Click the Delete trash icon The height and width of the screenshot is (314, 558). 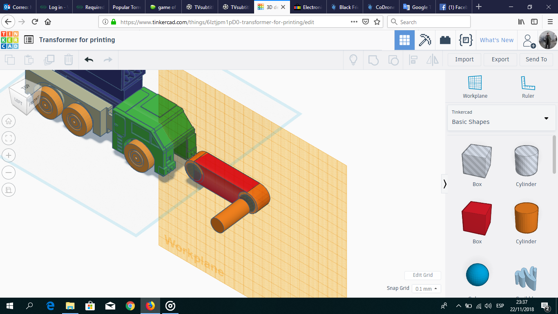[69, 60]
